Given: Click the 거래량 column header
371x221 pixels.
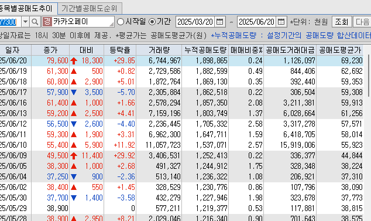Looking at the screenshot, I should (159, 50).
